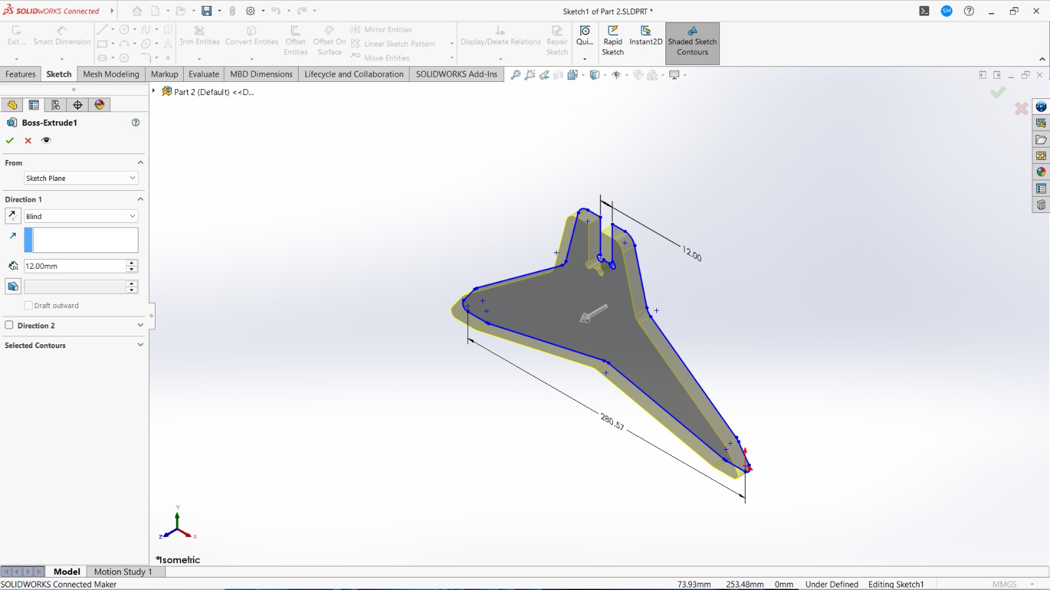The height and width of the screenshot is (590, 1050).
Task: Confirm sketch with corner green checkmark
Action: tap(998, 92)
